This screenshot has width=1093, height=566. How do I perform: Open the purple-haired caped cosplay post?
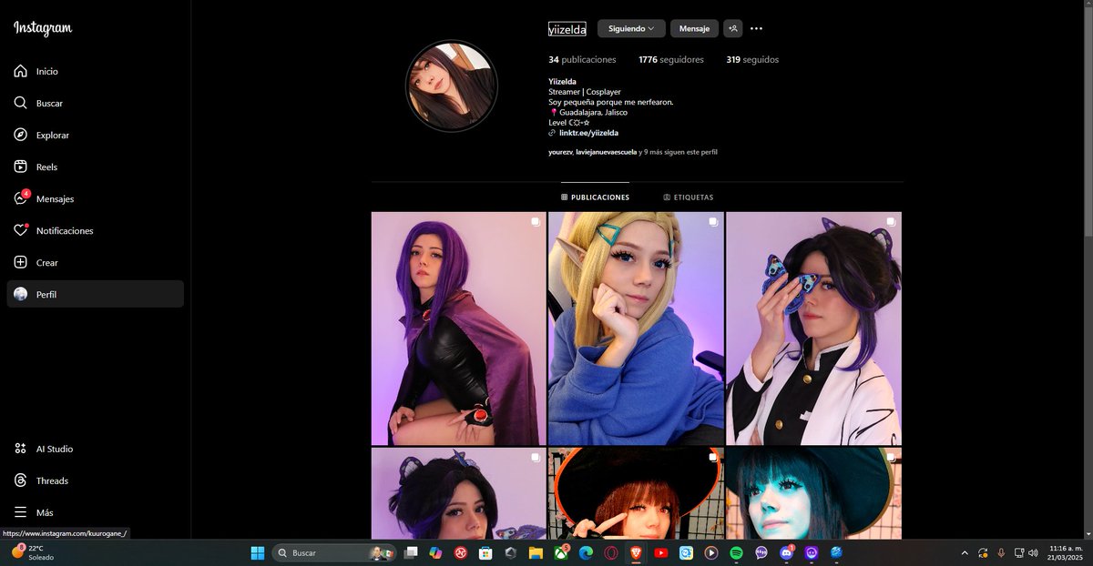point(458,328)
